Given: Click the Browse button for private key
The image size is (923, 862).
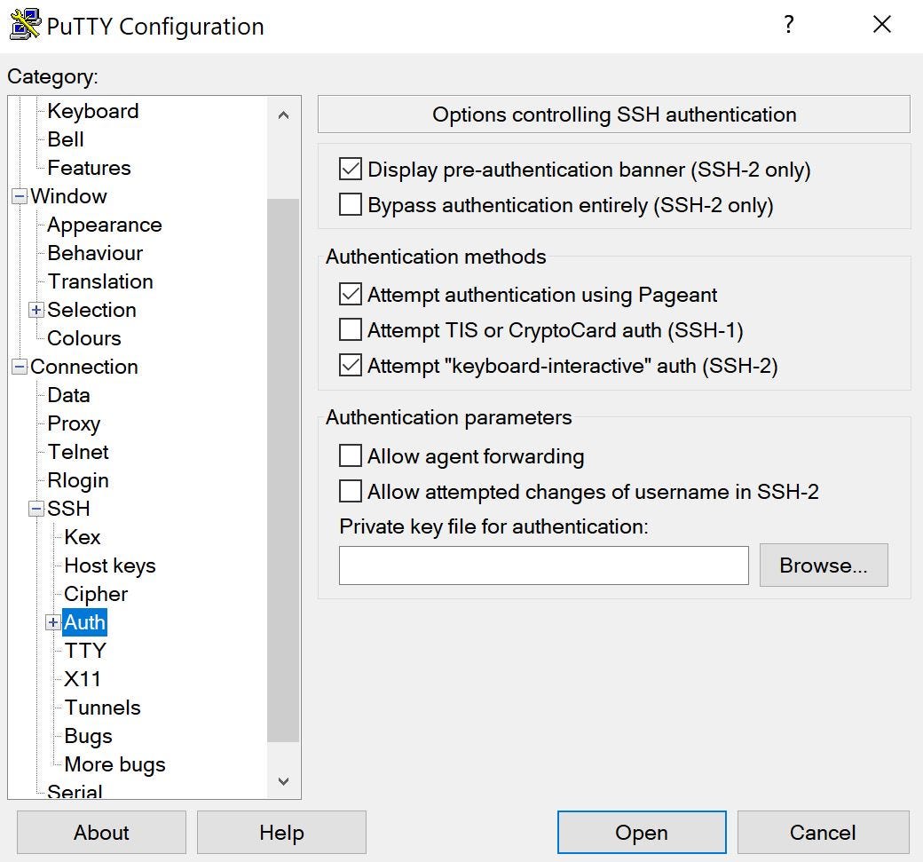Looking at the screenshot, I should click(823, 565).
